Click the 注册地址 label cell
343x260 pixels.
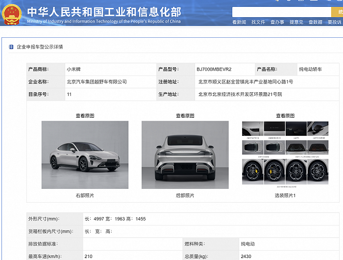pos(175,82)
